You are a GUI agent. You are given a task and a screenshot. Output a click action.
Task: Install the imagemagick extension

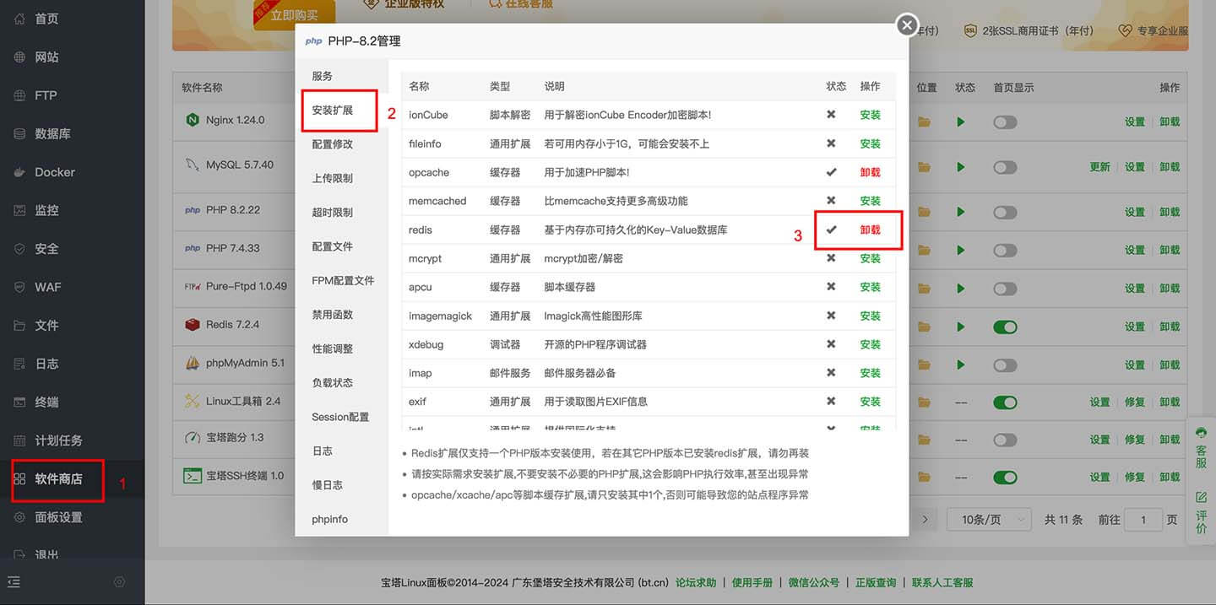coord(870,316)
